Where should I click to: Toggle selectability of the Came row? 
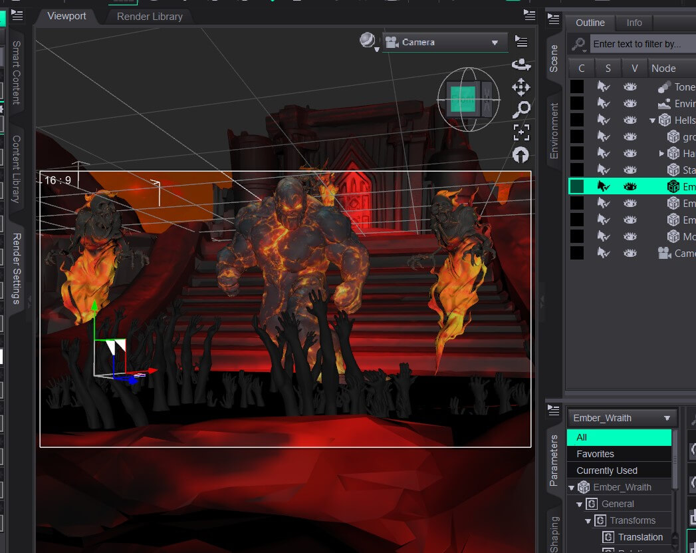(603, 253)
